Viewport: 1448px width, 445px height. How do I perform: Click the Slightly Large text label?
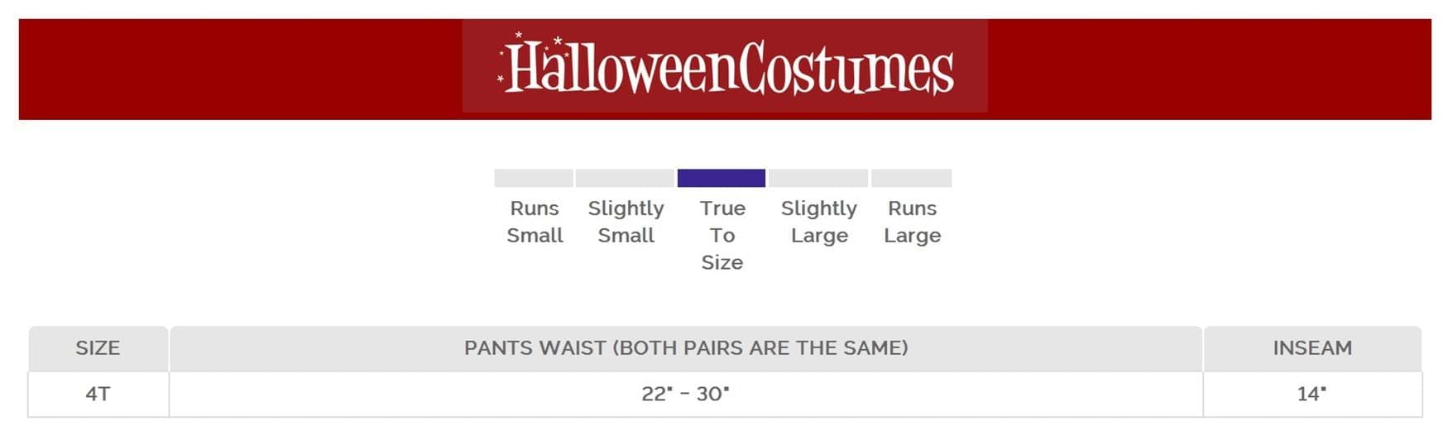(819, 222)
